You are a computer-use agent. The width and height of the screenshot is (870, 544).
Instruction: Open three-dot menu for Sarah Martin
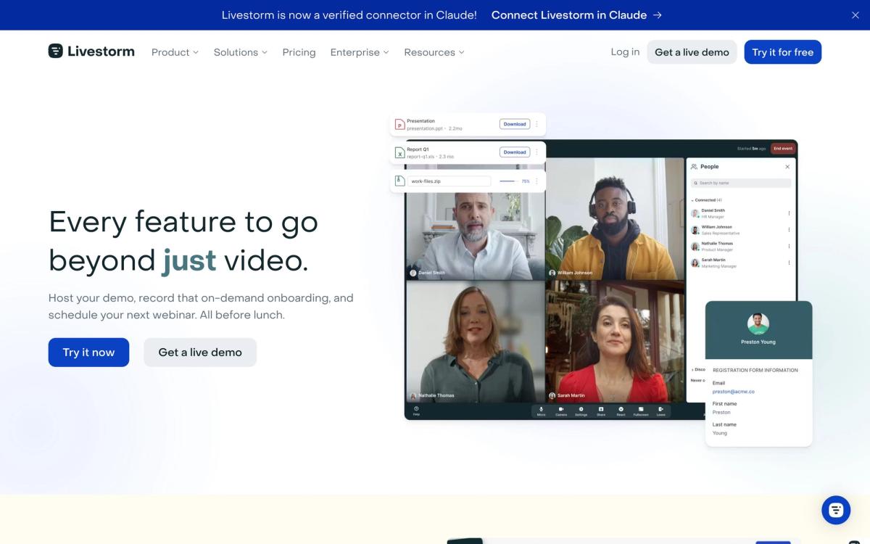coord(789,263)
